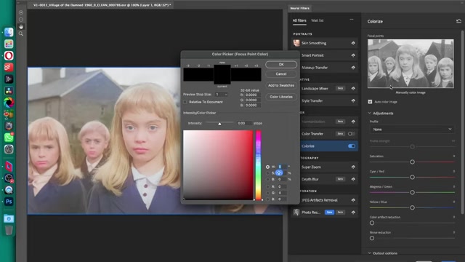Click the document title tab

click(x=102, y=5)
